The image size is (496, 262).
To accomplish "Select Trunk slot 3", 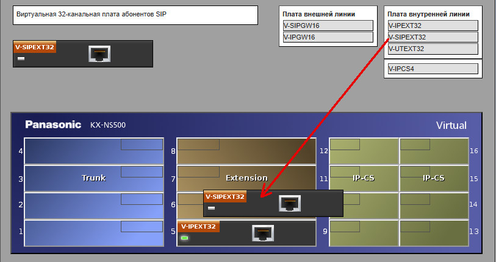I will (94, 179).
